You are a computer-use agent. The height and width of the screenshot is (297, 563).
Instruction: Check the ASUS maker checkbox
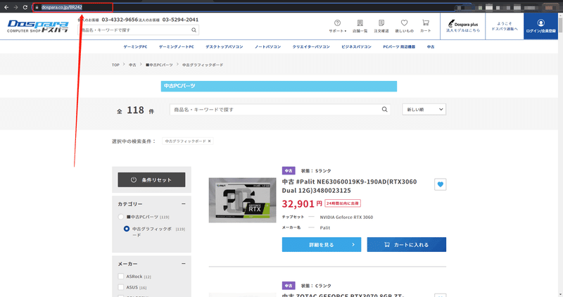click(121, 287)
